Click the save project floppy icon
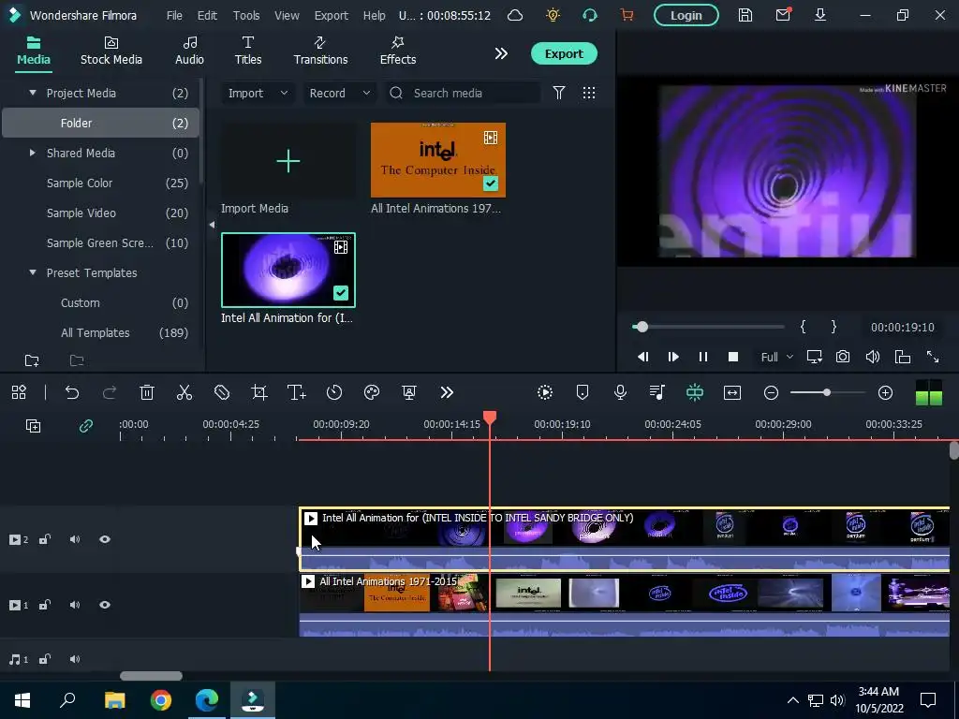This screenshot has width=959, height=719. 745,15
